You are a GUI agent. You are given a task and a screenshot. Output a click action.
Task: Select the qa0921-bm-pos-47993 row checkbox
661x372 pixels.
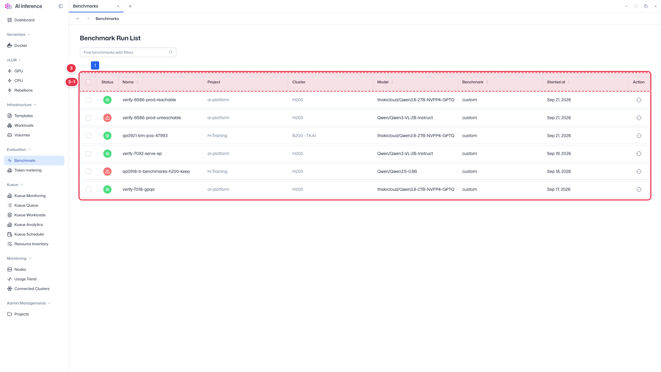(x=88, y=136)
